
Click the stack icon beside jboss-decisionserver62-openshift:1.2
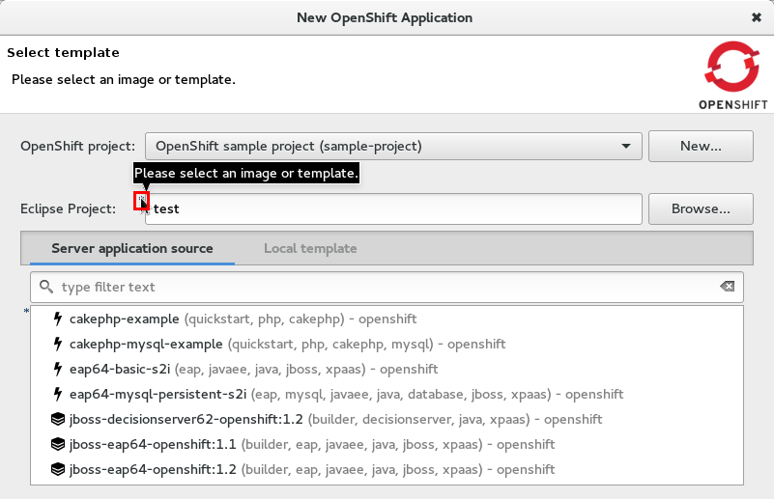tap(57, 419)
